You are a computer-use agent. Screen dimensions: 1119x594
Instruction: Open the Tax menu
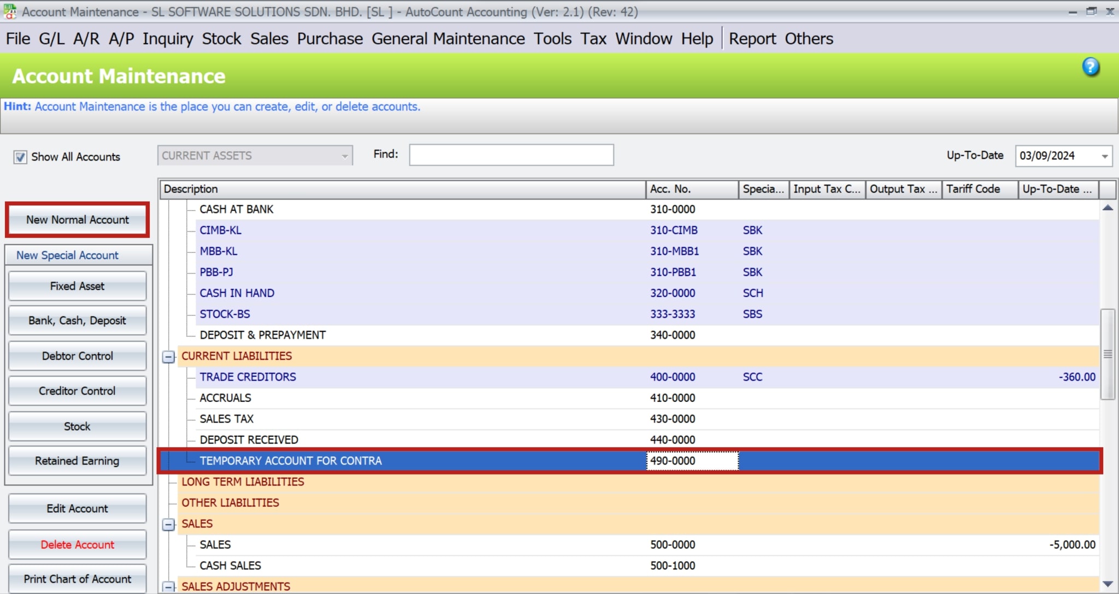(593, 38)
